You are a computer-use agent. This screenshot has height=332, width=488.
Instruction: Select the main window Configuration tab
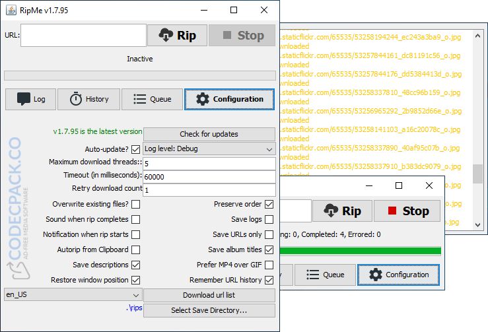pos(229,99)
